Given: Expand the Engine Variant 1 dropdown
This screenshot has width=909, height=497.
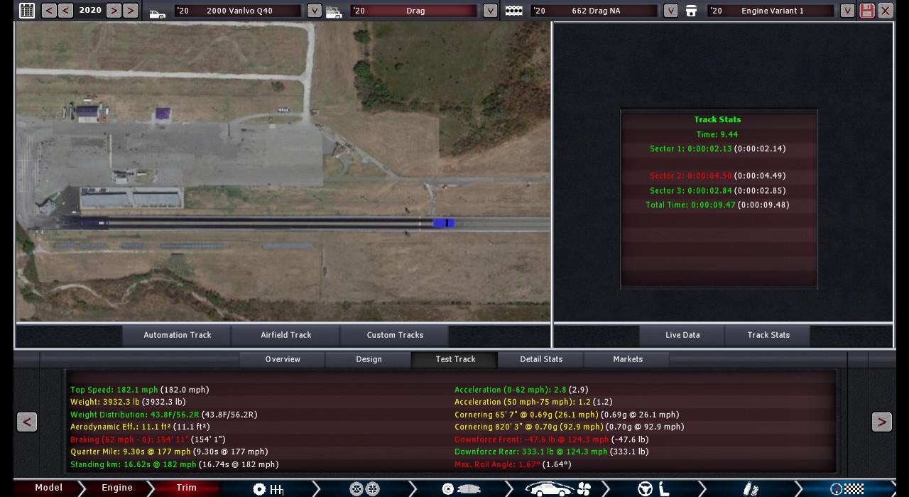Looking at the screenshot, I should [847, 11].
